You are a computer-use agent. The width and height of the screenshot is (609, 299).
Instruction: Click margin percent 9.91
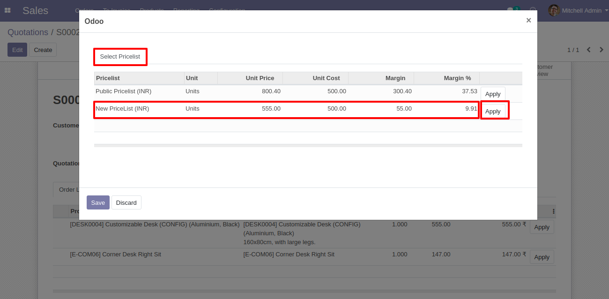471,109
